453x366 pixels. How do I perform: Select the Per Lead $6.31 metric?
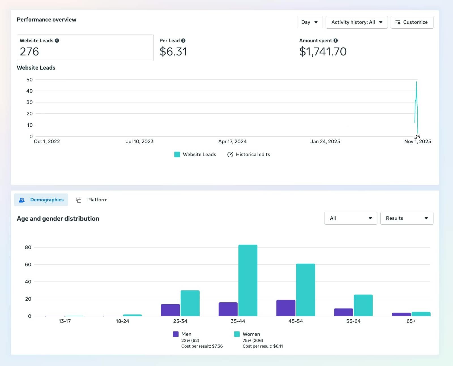click(173, 48)
